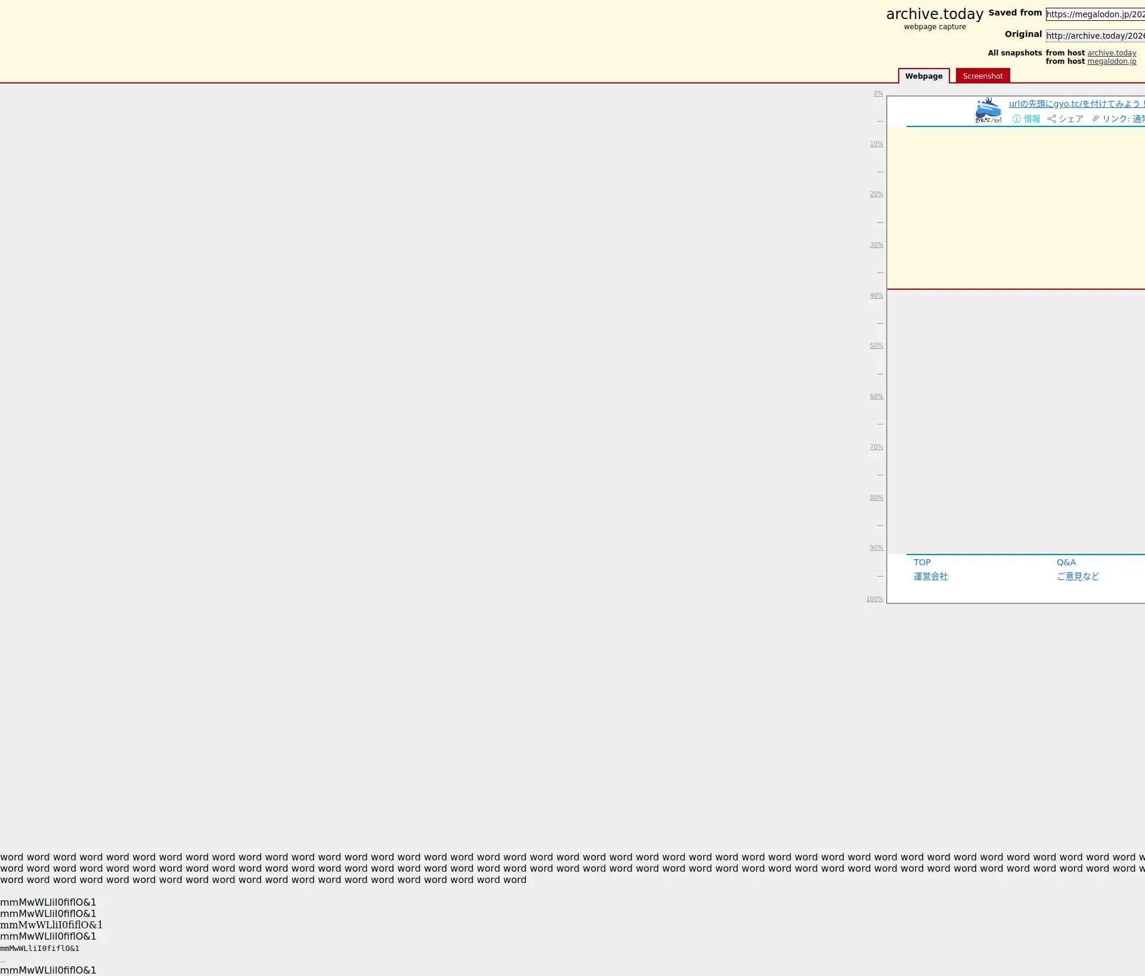Click the archive.today site title
This screenshot has width=1145, height=976.
click(934, 14)
